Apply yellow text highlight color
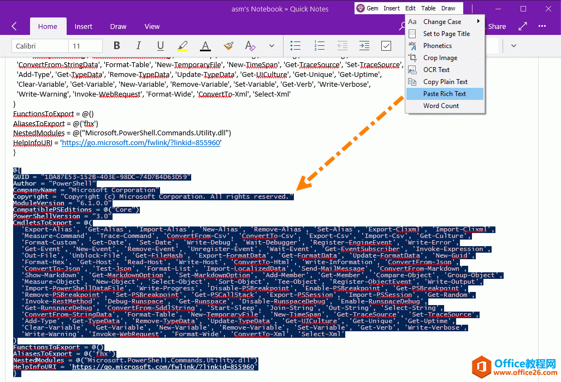 (x=182, y=46)
